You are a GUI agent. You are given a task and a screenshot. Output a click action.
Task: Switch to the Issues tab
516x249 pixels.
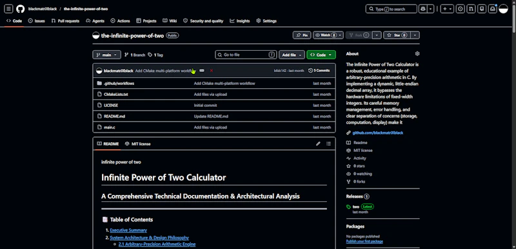coord(37,21)
